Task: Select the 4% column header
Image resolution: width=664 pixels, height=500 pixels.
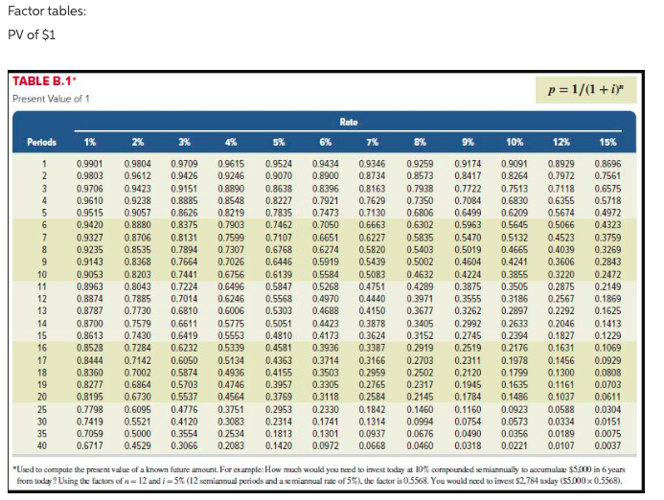Action: pyautogui.click(x=231, y=143)
